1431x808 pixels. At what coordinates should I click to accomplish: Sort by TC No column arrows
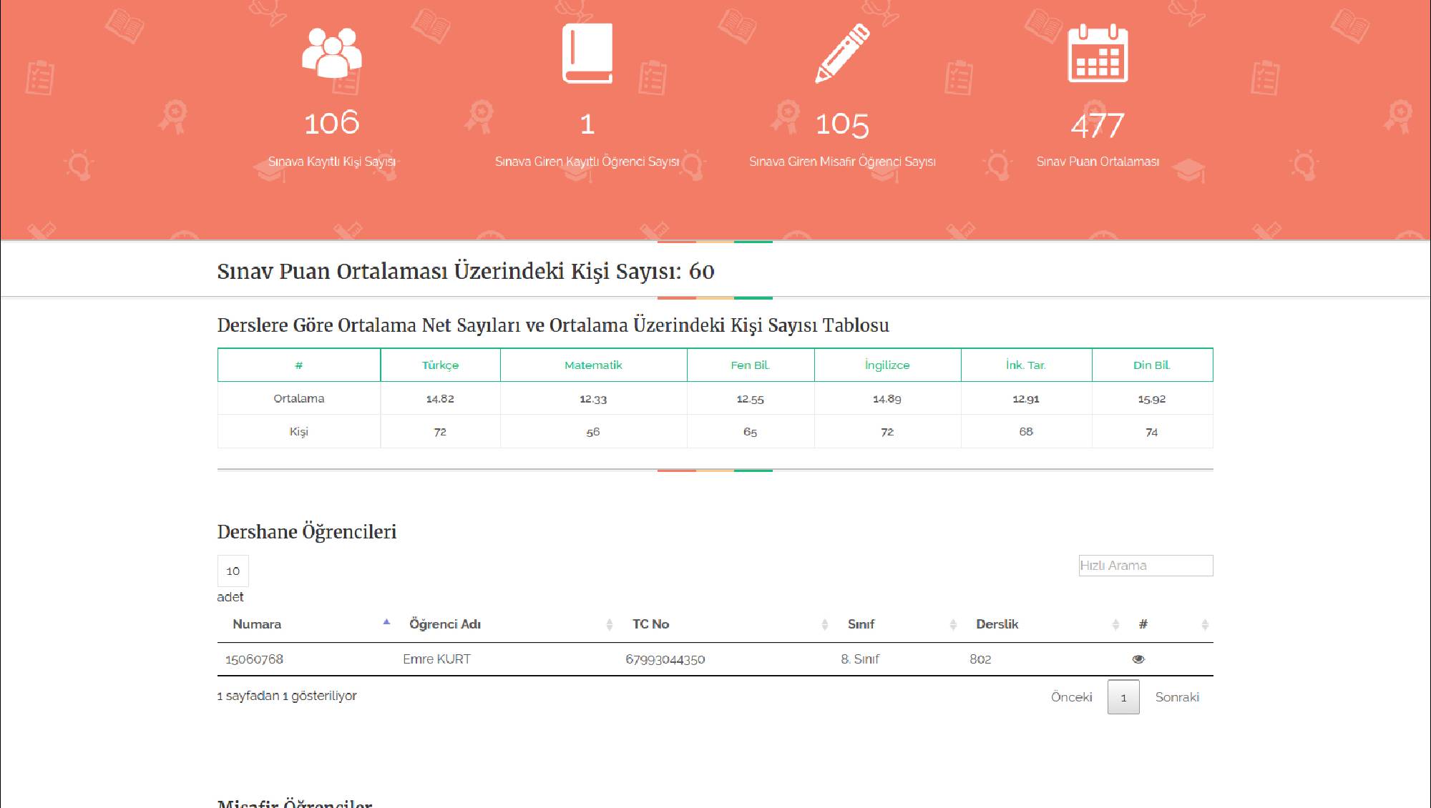pyautogui.click(x=825, y=624)
